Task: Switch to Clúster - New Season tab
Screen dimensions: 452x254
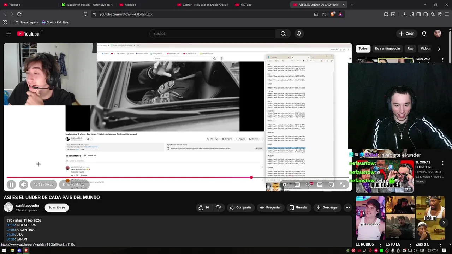Action: pos(203,5)
